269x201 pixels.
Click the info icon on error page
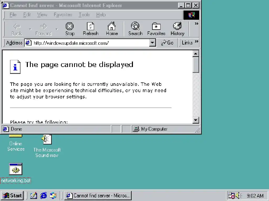15,67
